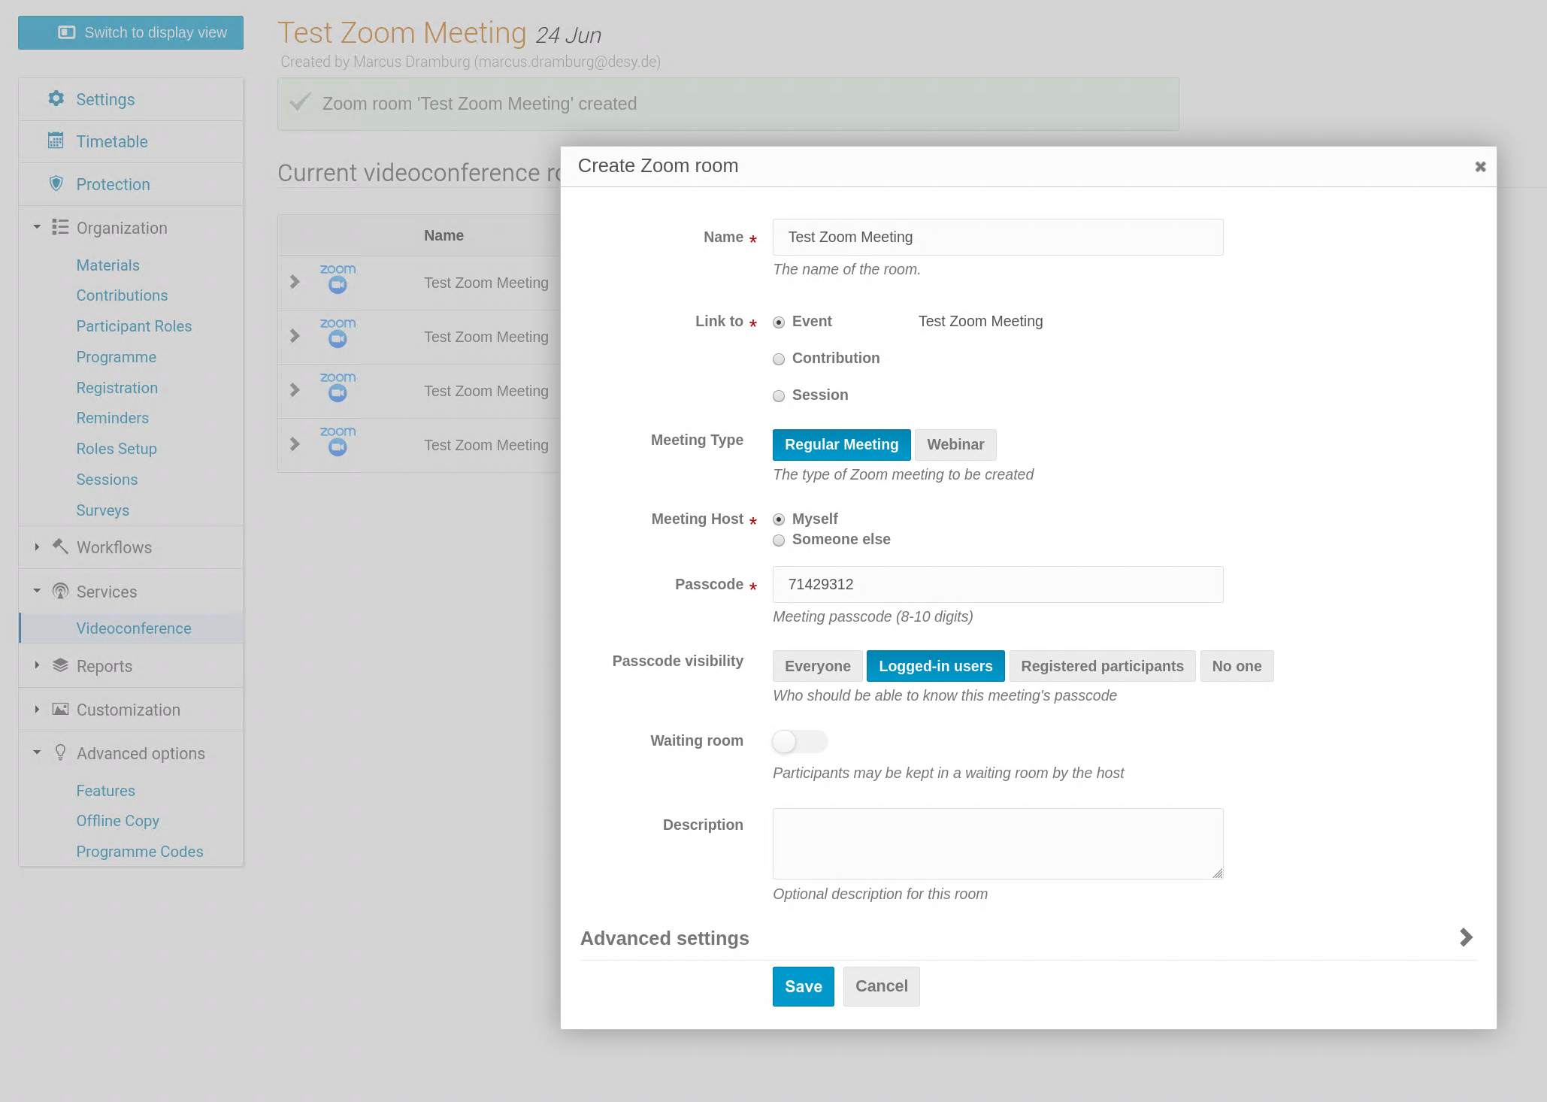1547x1102 pixels.
Task: Open Roles Setup in the sidebar
Action: 117,449
